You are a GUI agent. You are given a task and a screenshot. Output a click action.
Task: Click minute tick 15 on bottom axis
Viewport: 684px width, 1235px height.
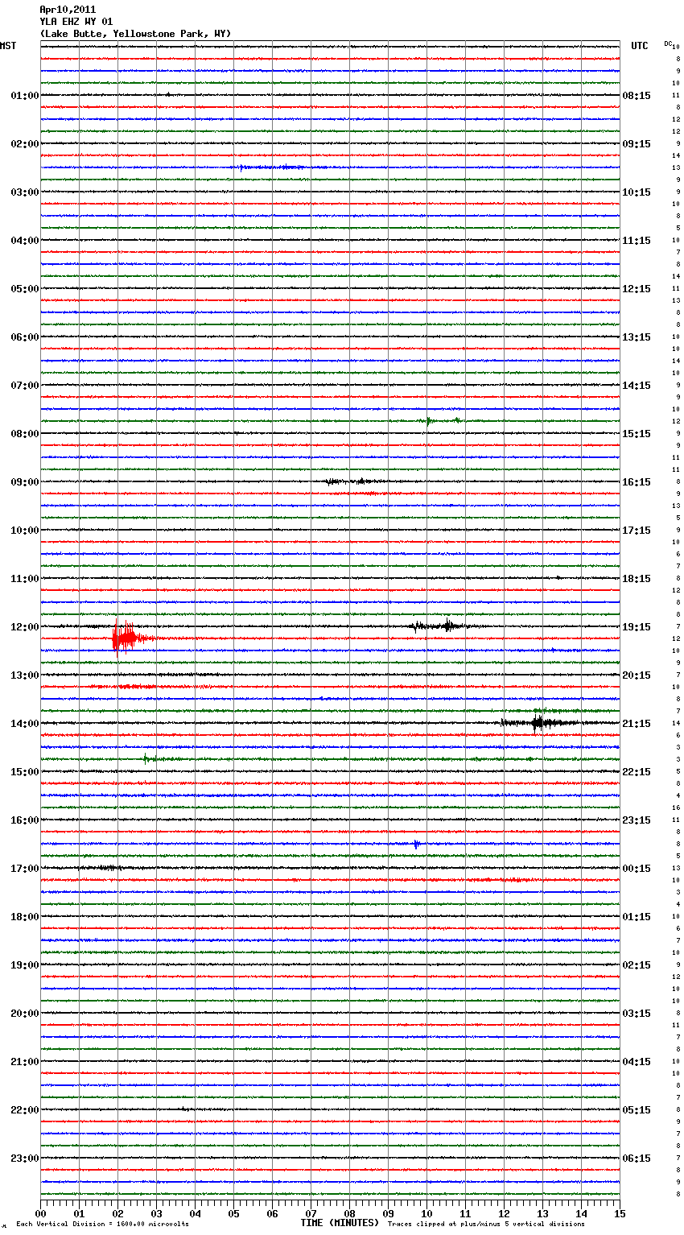coord(620,1213)
